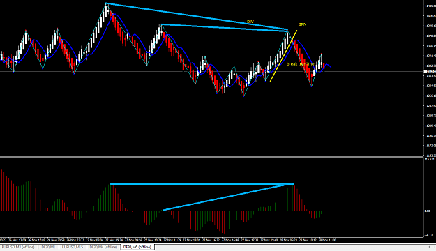
Task: Switch to the DE30,M4 (offline) tab
Action: [x=103, y=247]
